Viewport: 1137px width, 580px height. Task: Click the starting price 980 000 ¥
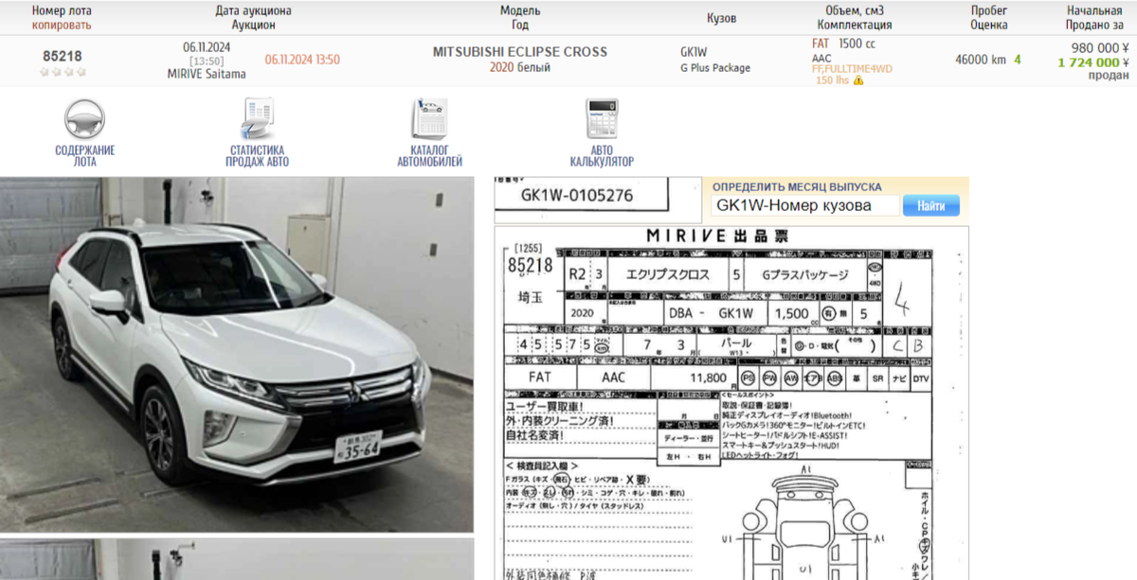pyautogui.click(x=1100, y=47)
